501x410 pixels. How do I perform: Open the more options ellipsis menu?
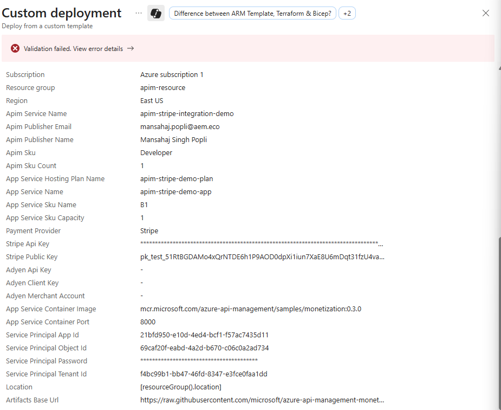[x=138, y=13]
